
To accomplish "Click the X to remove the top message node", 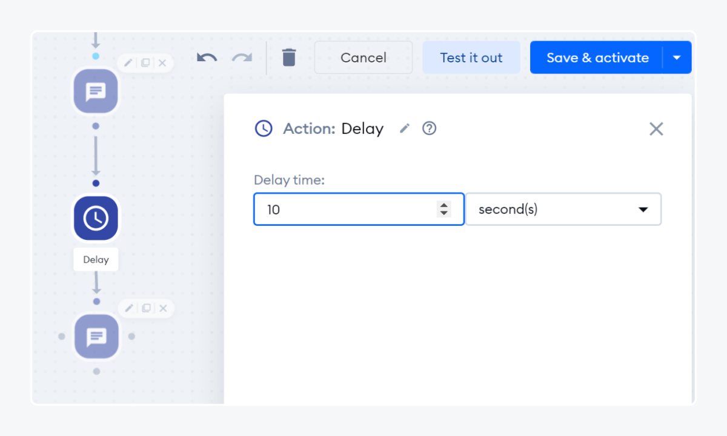I will [x=162, y=63].
